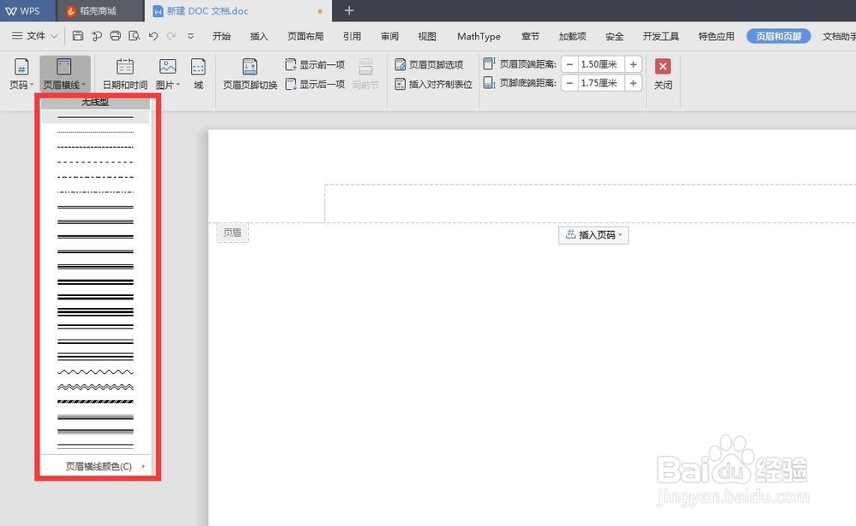
Task: Decrease 页脚底端距离 footer bottom distance
Action: 569,83
